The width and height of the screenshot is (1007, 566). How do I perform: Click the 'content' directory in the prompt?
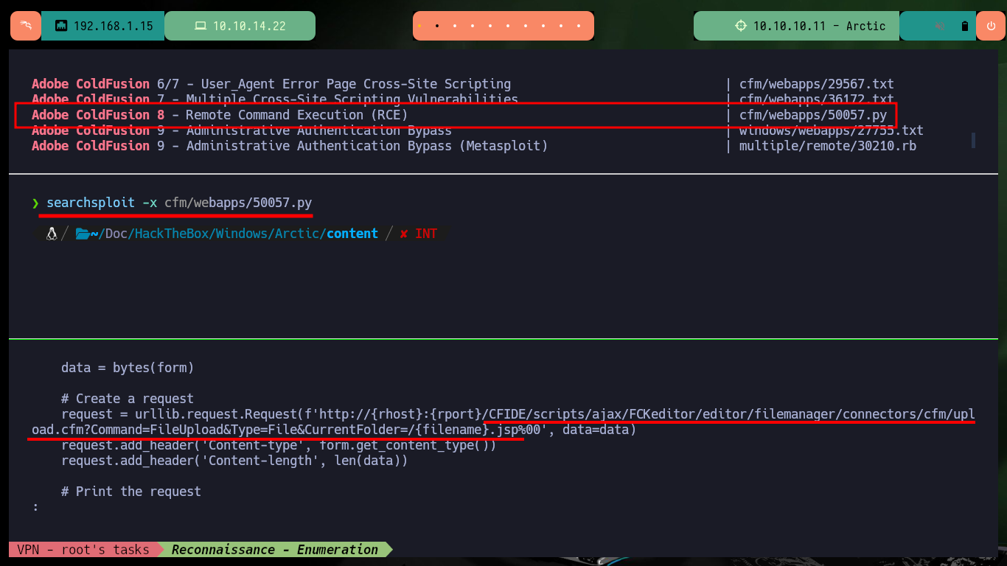click(352, 234)
